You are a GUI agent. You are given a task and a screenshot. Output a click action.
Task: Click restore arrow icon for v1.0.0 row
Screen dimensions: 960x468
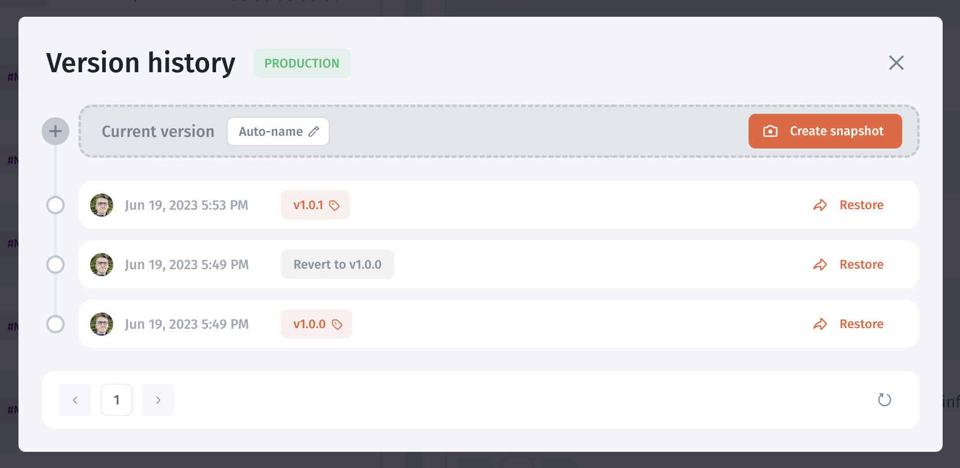coord(820,324)
